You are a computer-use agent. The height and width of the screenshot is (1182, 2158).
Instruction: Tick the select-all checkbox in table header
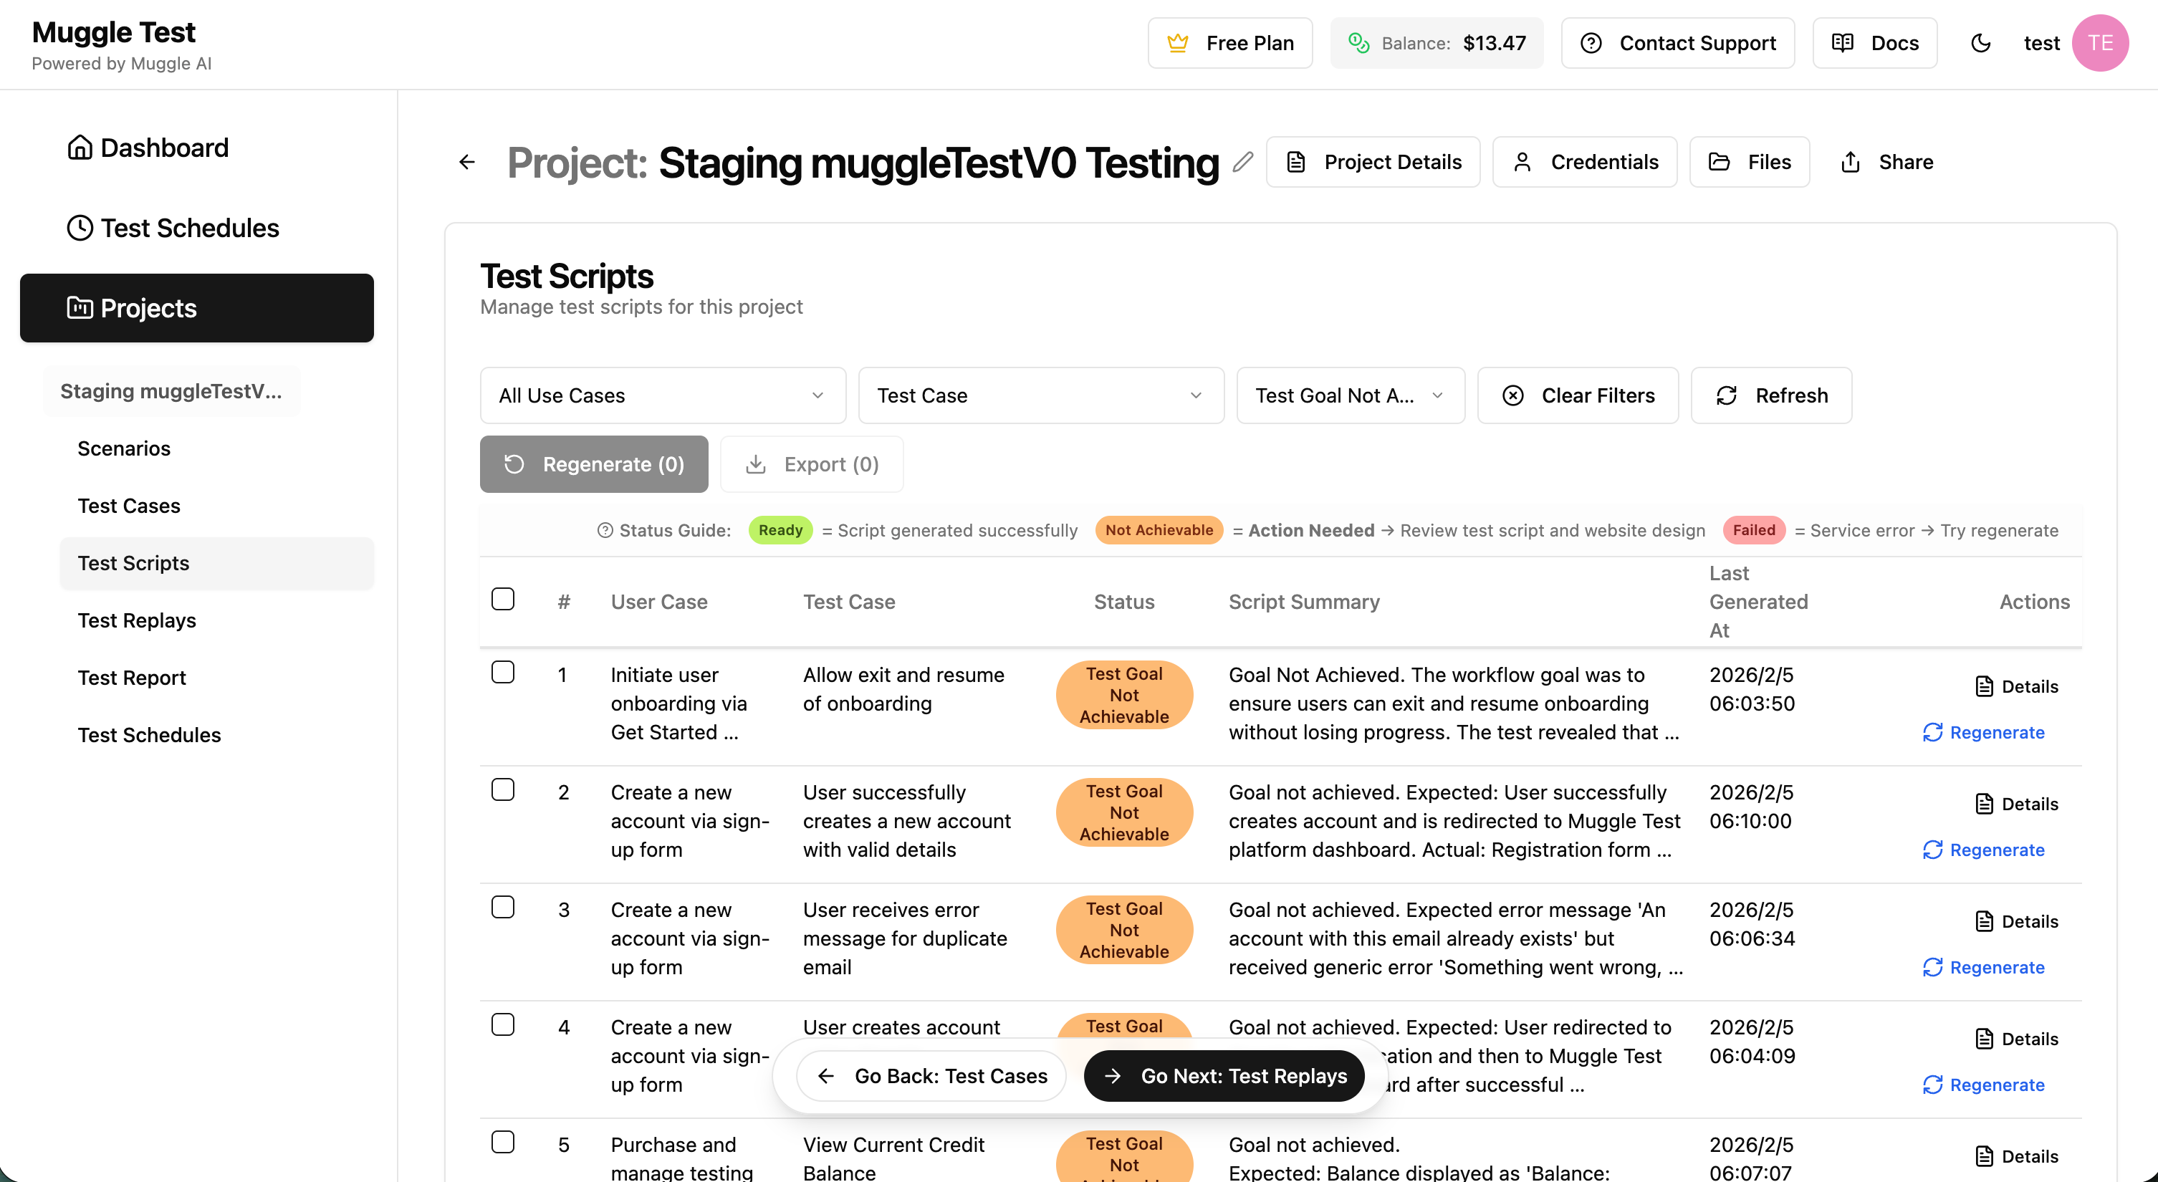(503, 599)
